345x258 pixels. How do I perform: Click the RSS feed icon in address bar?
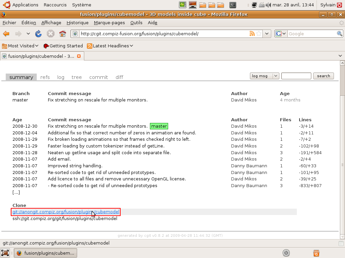pyautogui.click(x=252, y=34)
